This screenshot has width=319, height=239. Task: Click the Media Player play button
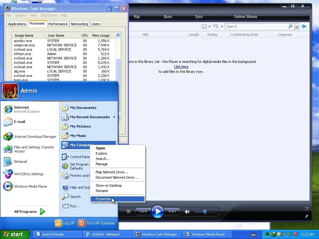click(x=158, y=212)
